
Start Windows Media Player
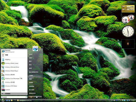tap(14, 71)
